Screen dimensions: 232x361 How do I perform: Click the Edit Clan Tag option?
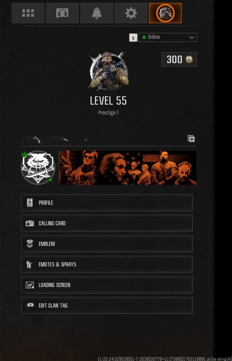click(107, 305)
